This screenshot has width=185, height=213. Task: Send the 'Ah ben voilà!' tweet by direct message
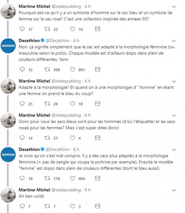click(x=97, y=206)
